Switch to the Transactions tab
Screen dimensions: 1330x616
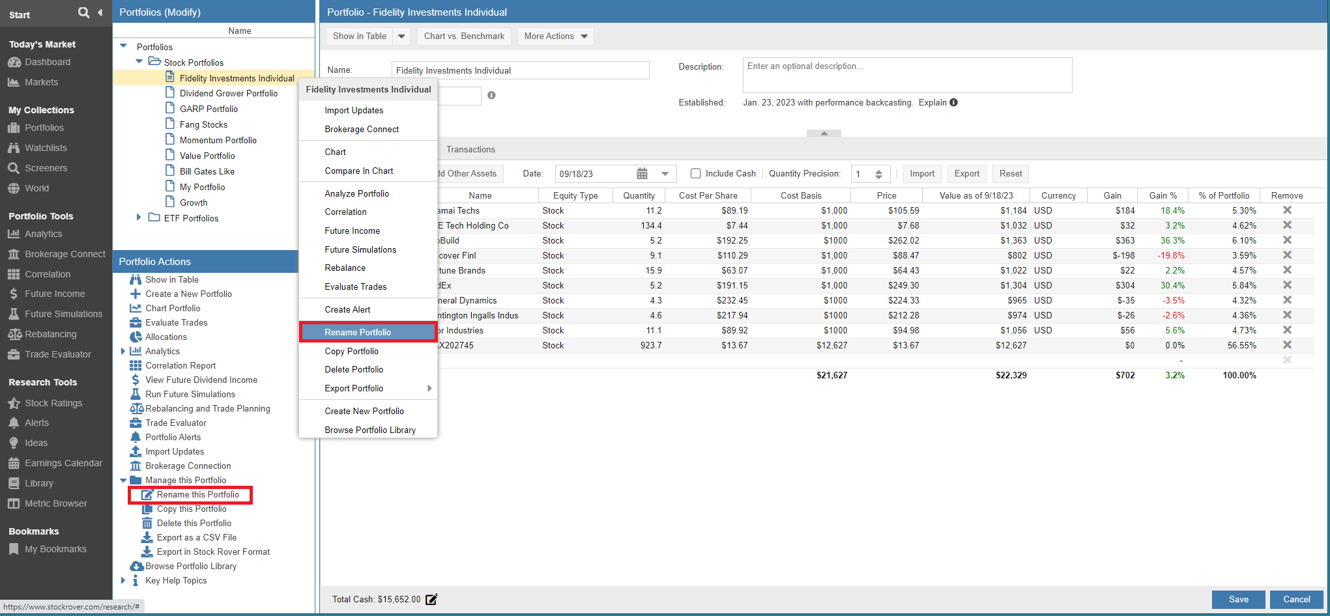[x=470, y=149]
